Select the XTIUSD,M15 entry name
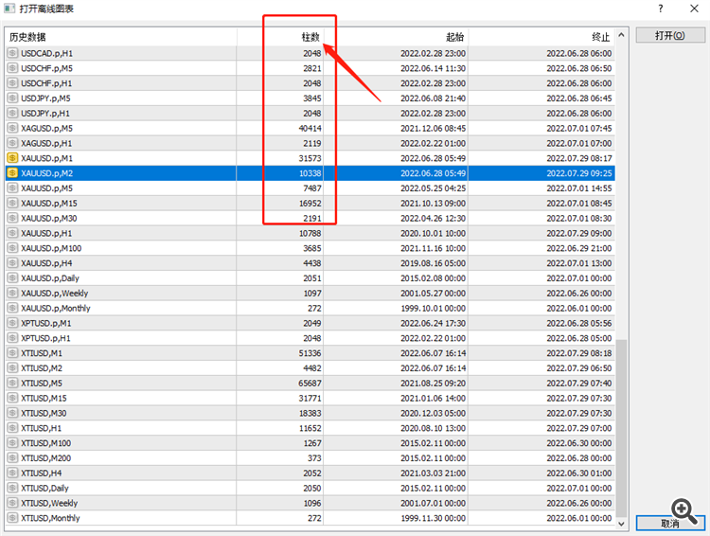Image resolution: width=710 pixels, height=536 pixels. (44, 398)
